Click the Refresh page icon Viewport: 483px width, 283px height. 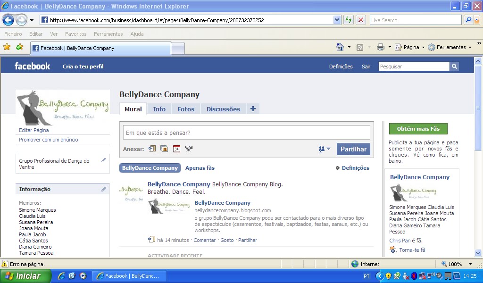(x=349, y=20)
